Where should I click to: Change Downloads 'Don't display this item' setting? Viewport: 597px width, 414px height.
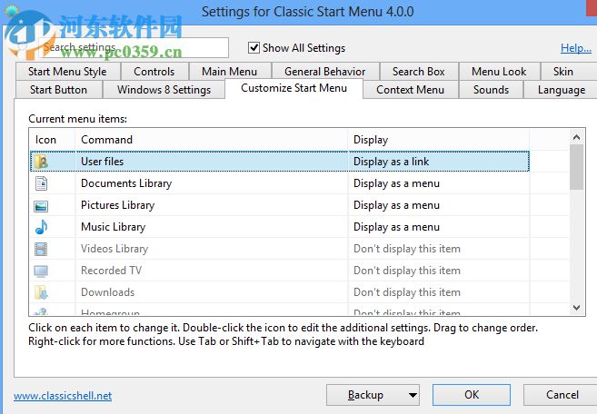click(406, 292)
